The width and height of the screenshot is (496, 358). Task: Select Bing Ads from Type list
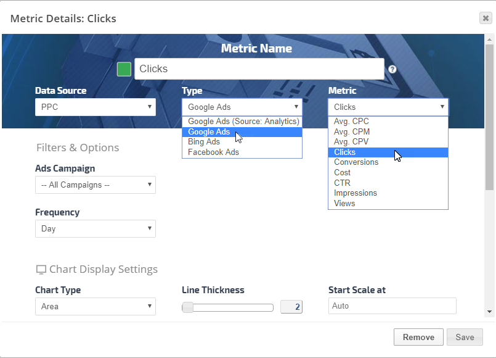(x=204, y=142)
